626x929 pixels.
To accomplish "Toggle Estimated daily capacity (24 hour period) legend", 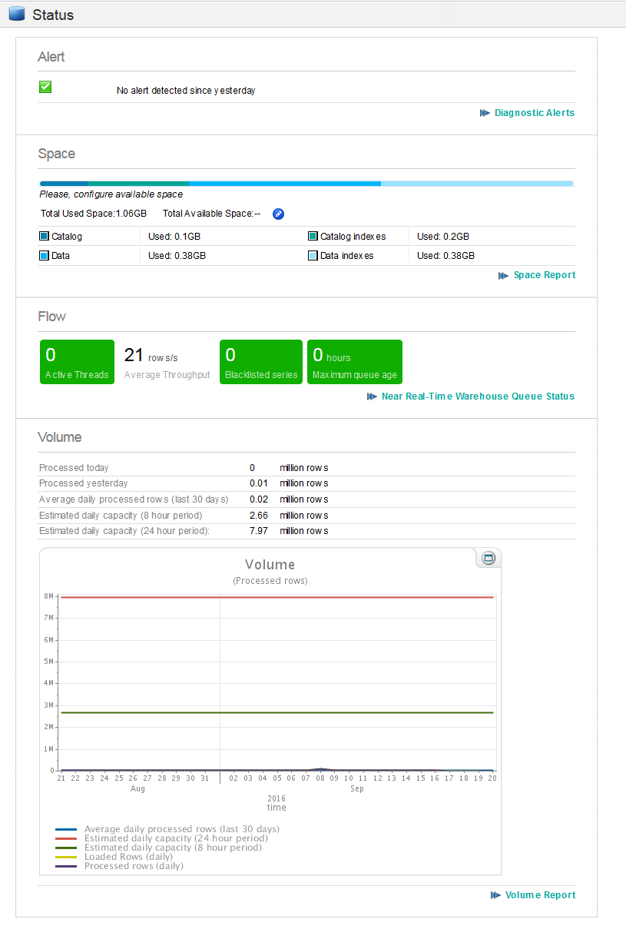I will click(176, 838).
